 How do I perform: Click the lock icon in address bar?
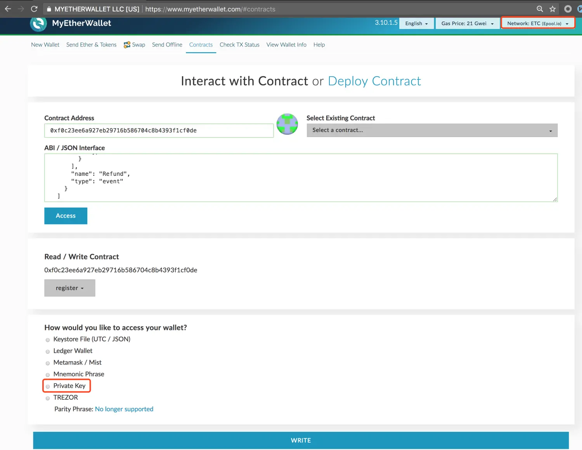click(49, 9)
